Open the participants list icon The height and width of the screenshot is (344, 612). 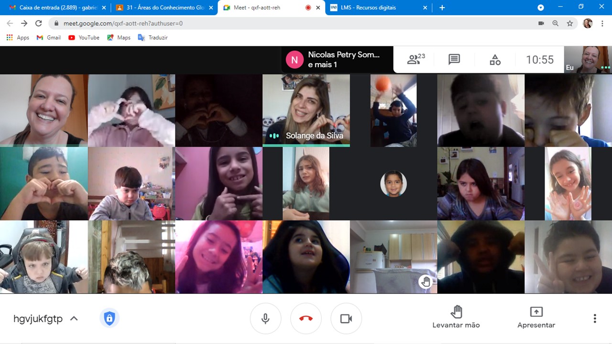point(415,59)
